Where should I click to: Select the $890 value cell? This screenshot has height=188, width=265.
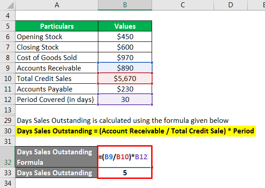(125, 68)
